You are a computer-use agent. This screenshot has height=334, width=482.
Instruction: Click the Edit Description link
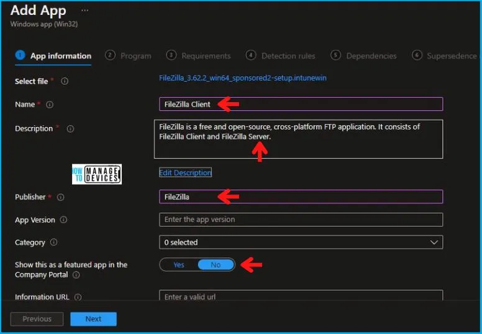(185, 173)
